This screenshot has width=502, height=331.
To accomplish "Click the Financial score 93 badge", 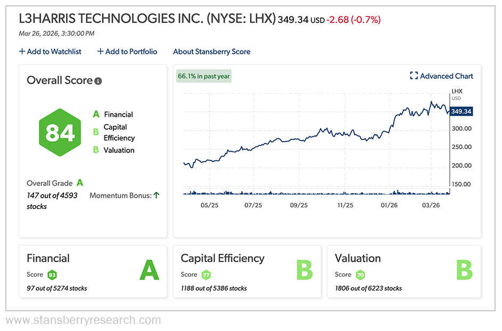I will 52,275.
